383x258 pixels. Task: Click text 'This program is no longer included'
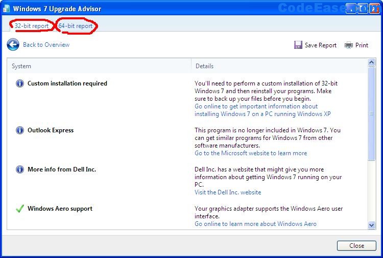[x=245, y=130]
